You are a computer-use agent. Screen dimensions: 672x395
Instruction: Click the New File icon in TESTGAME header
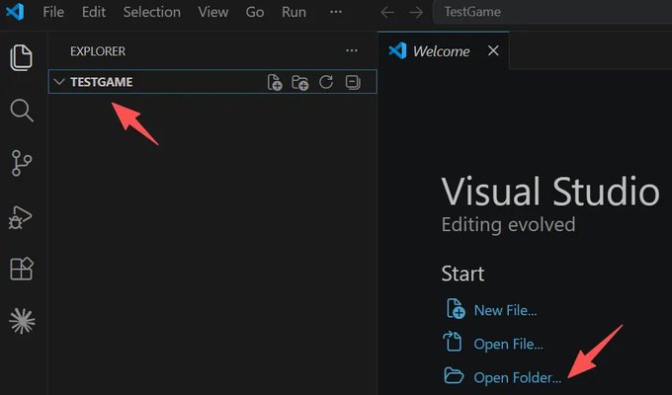point(275,82)
